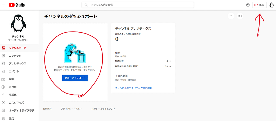Click the penguin account avatar top right
This screenshot has width=276, height=121.
(x=271, y=5)
